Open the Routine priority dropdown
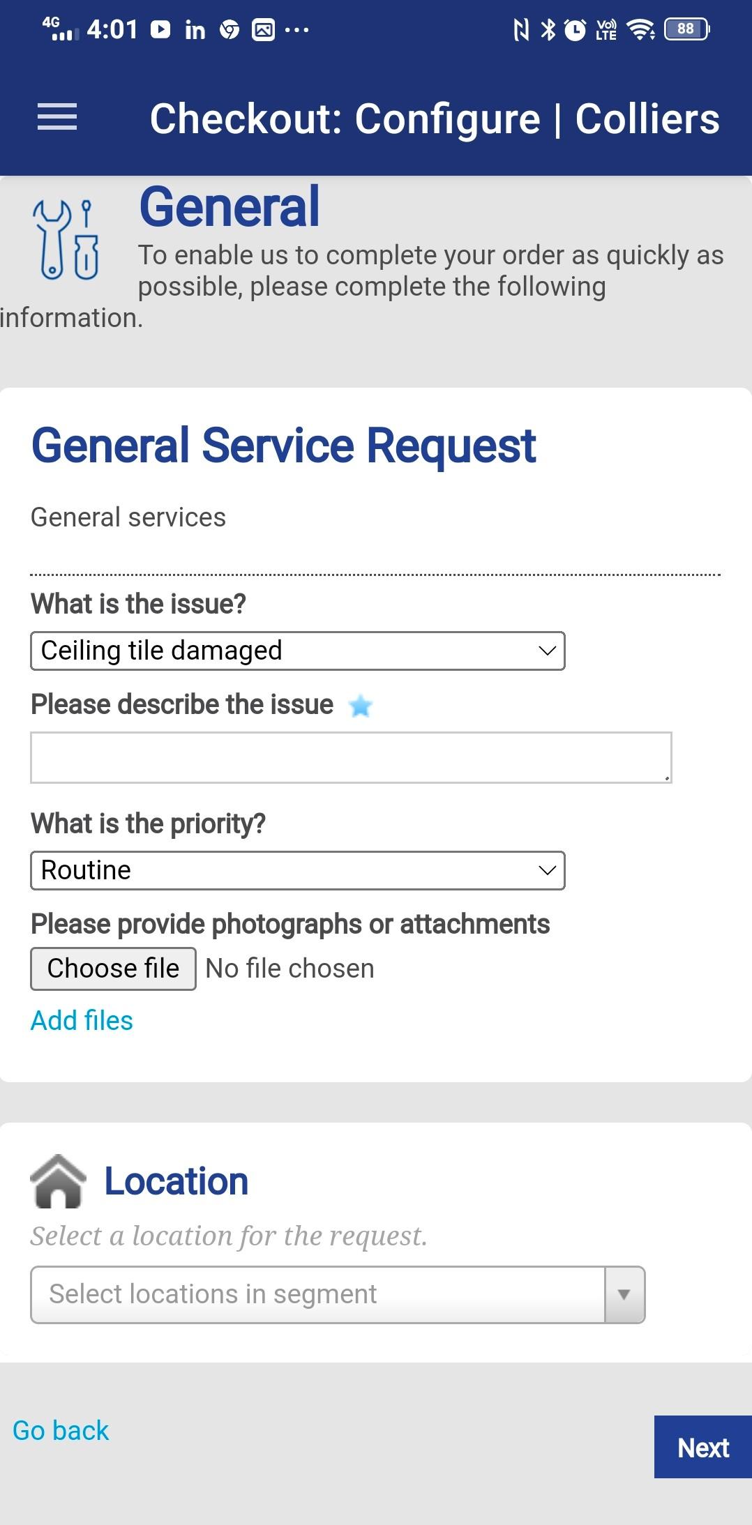The image size is (752, 1525). tap(298, 870)
